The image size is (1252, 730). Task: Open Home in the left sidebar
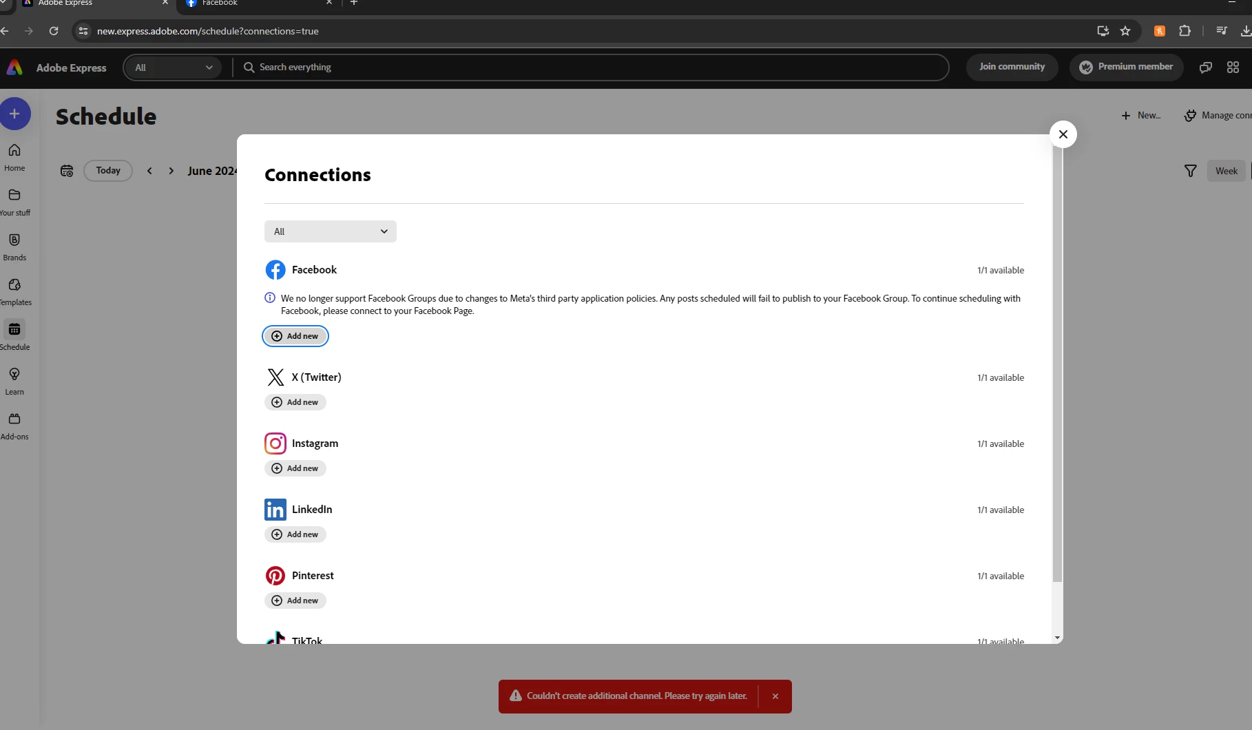[x=14, y=158]
